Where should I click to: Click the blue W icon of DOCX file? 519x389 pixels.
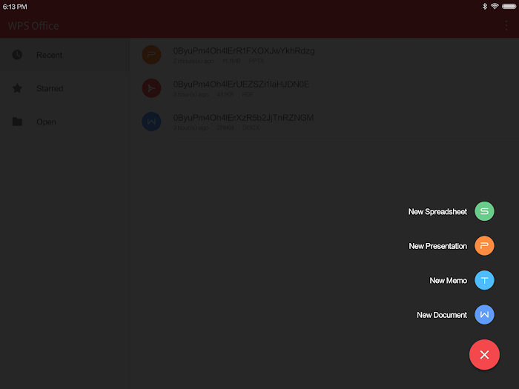coord(151,122)
